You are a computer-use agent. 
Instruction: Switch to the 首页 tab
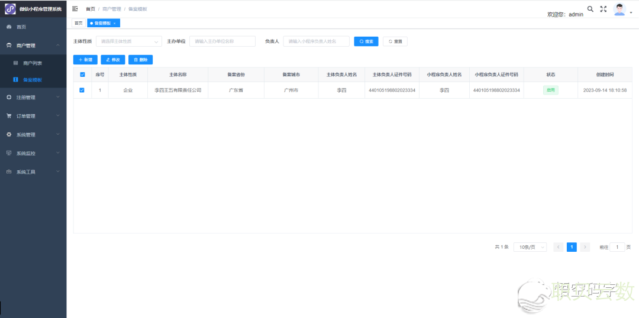pyautogui.click(x=79, y=23)
